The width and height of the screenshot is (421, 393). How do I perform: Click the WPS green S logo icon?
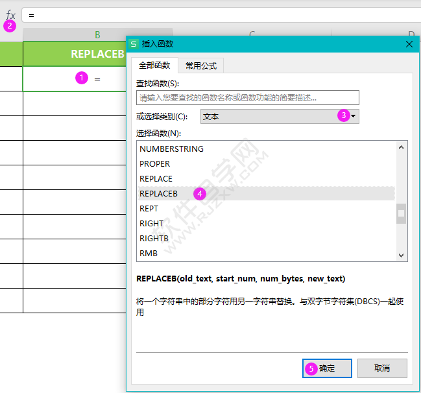134,43
